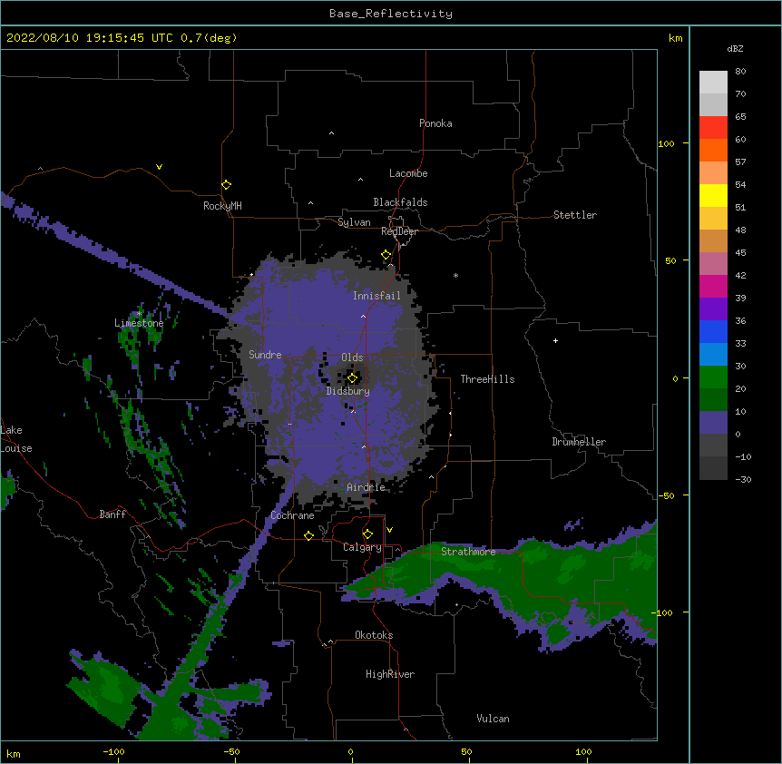The width and height of the screenshot is (782, 764).
Task: Click the Innisfail city label
Action: pyautogui.click(x=377, y=296)
